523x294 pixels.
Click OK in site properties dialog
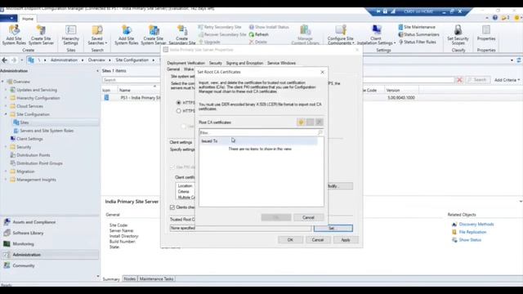(x=291, y=240)
